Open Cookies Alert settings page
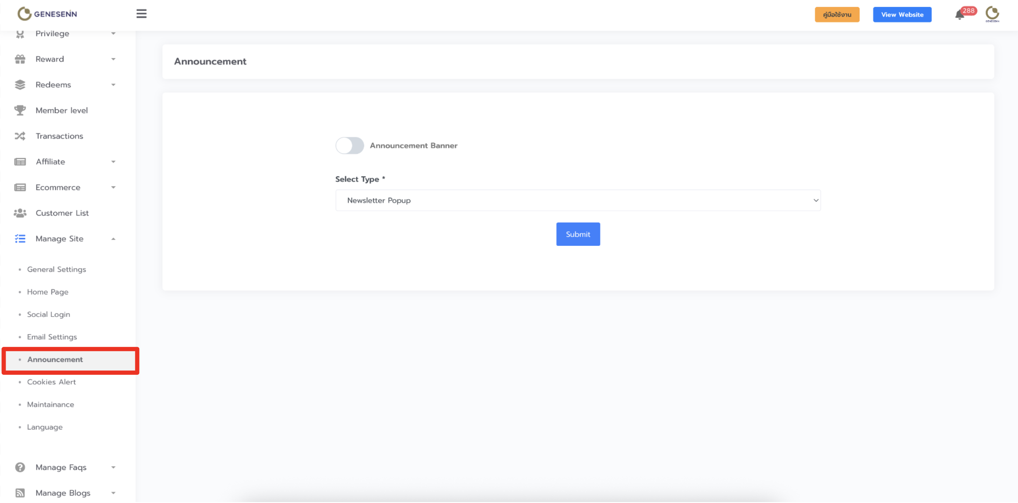The width and height of the screenshot is (1018, 503). pos(51,382)
